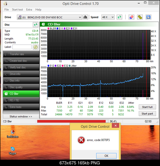Click the red CD Bler progress bar
This screenshot has height=166, width=160.
pos(71,121)
